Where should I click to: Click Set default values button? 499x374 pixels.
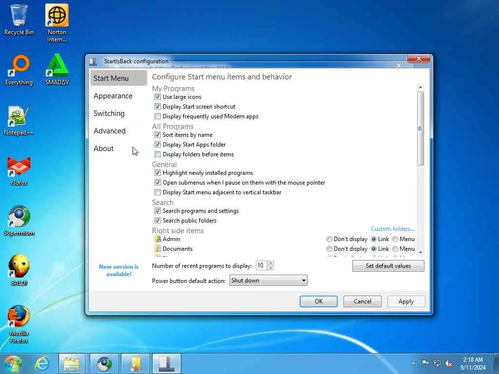(388, 266)
